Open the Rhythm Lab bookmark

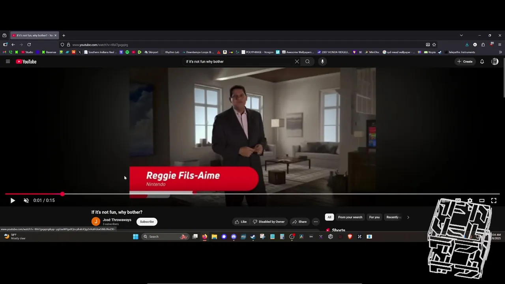click(x=170, y=52)
